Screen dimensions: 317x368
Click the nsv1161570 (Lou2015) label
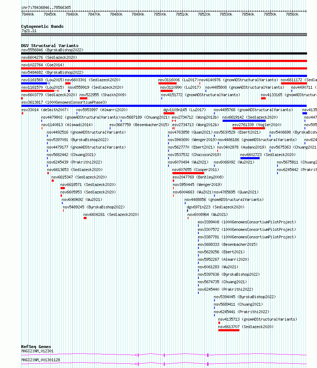tap(43, 88)
